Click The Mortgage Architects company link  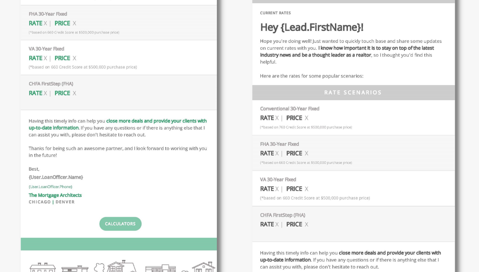coord(55,195)
